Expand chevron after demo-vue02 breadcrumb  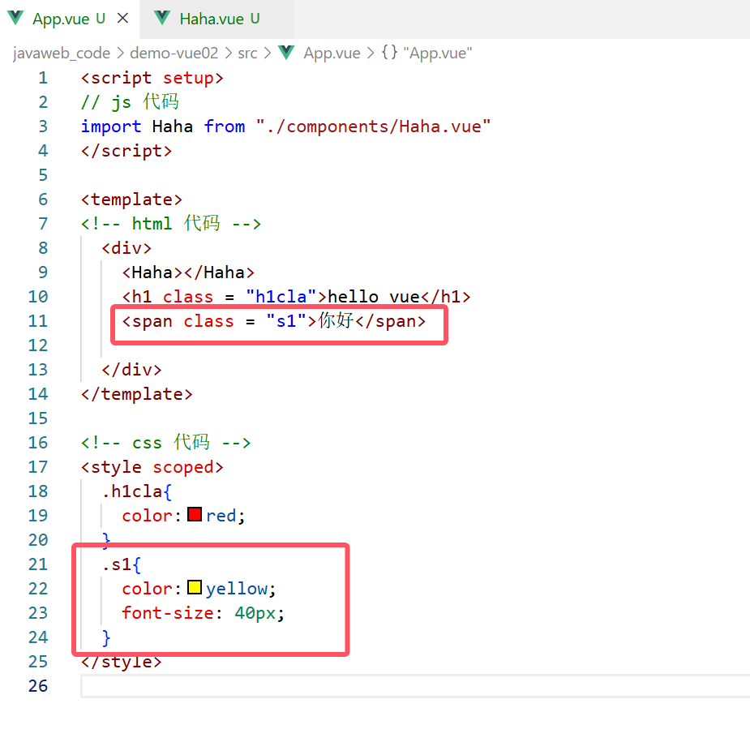228,53
